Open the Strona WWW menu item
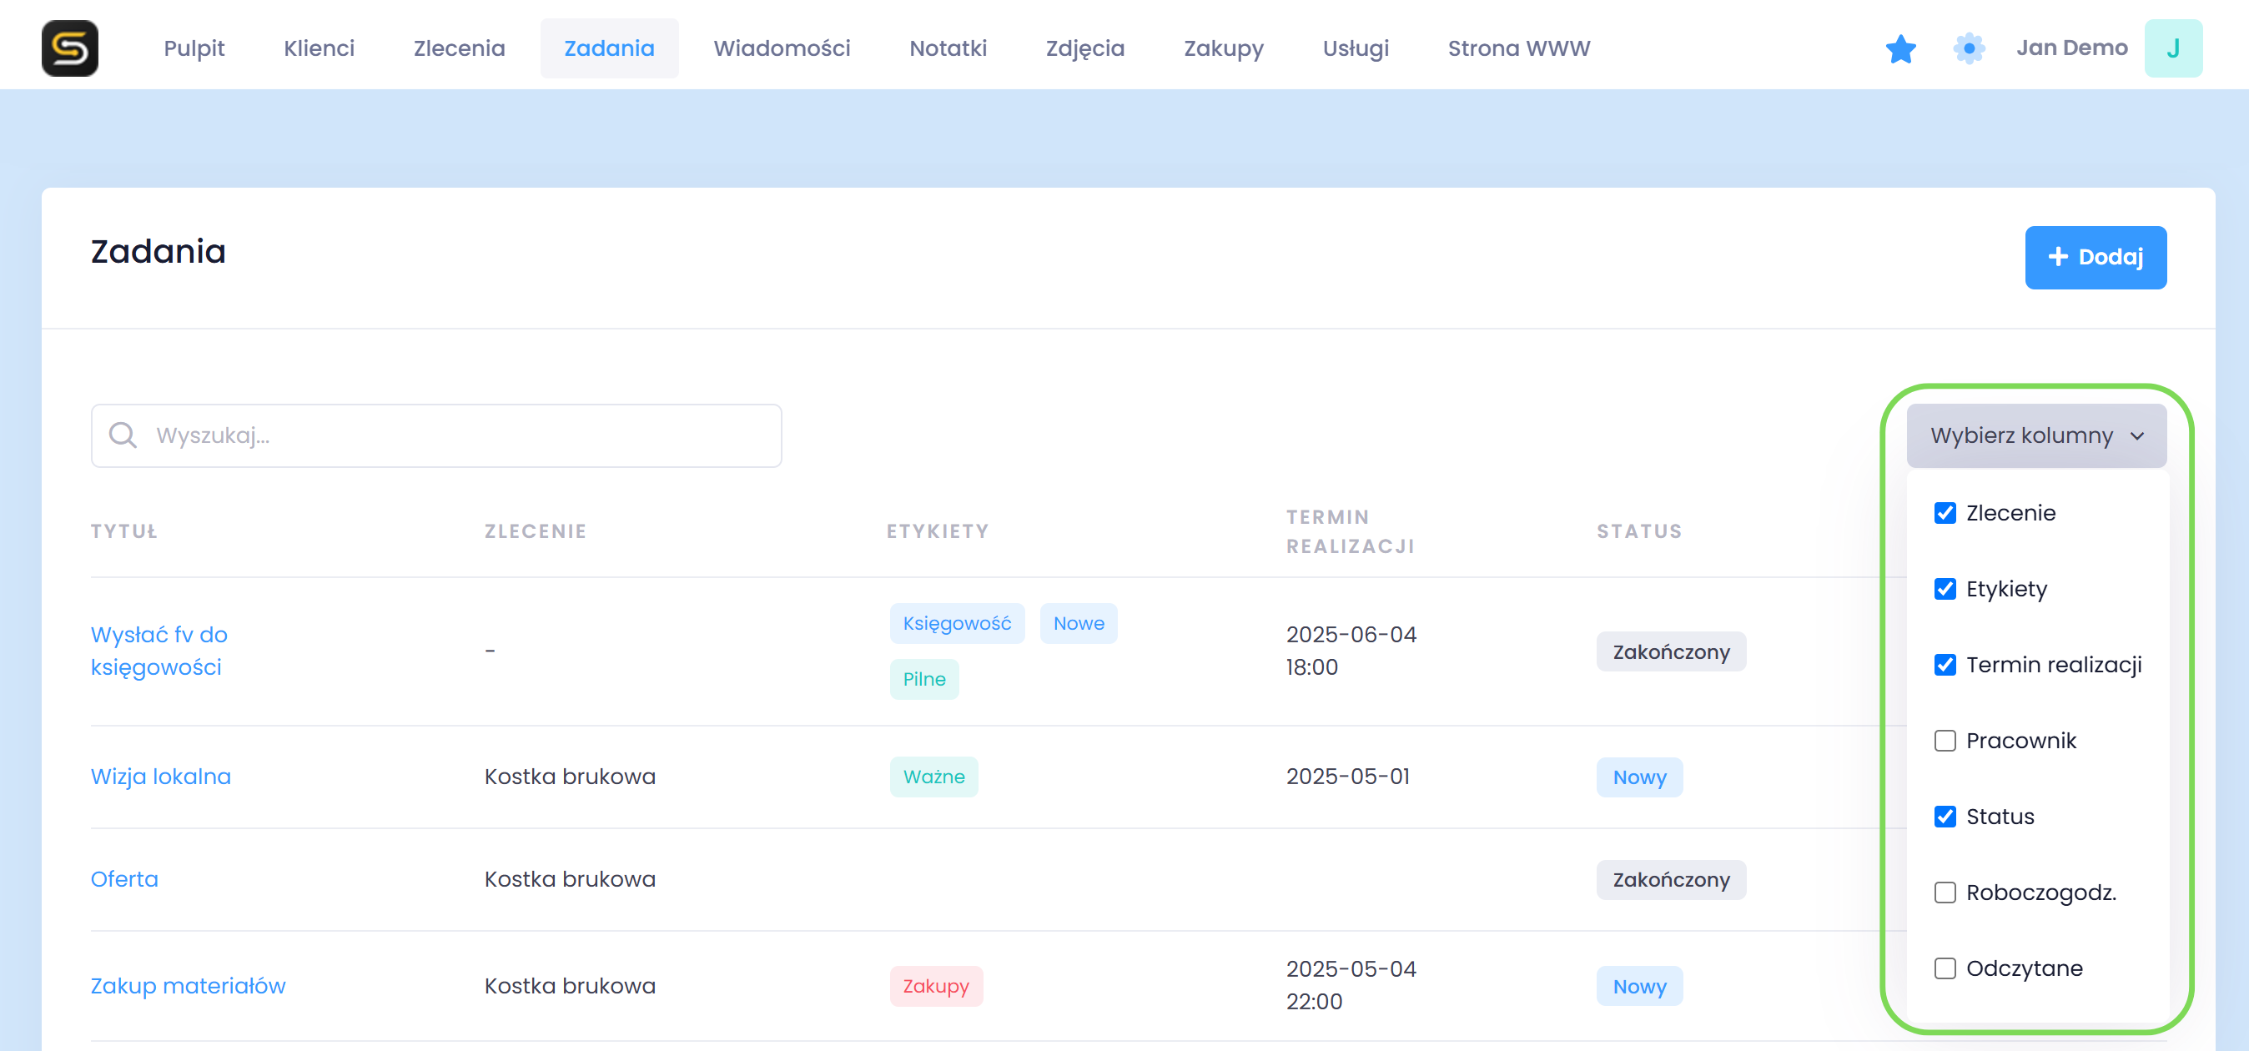 click(x=1518, y=48)
